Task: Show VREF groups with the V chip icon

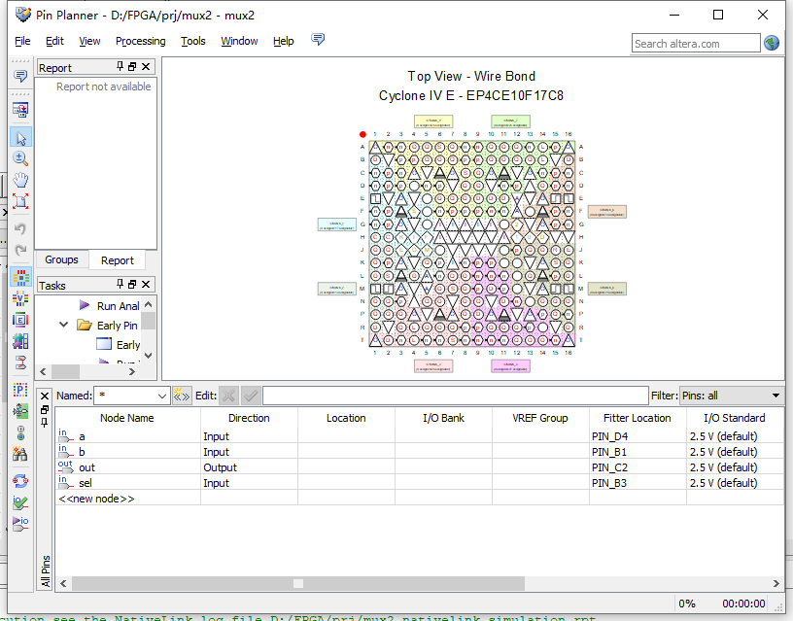Action: click(x=20, y=299)
